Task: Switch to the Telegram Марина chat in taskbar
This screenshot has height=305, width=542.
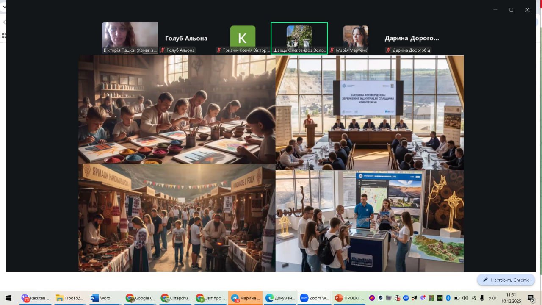Action: click(246, 298)
